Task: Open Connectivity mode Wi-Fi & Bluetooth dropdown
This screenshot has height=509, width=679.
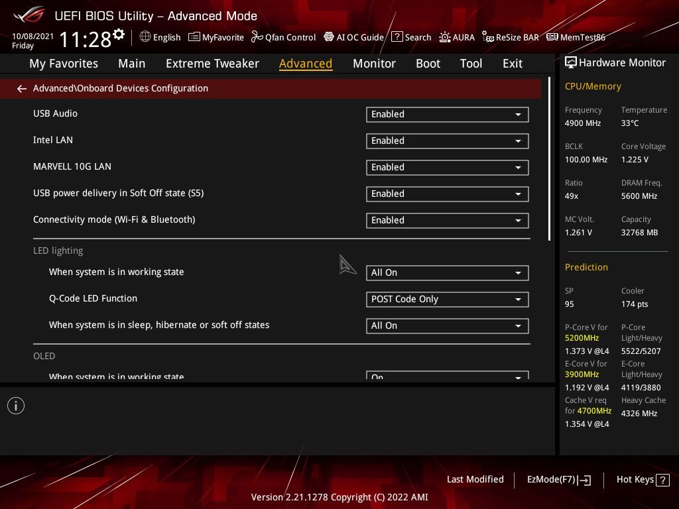Action: click(448, 220)
